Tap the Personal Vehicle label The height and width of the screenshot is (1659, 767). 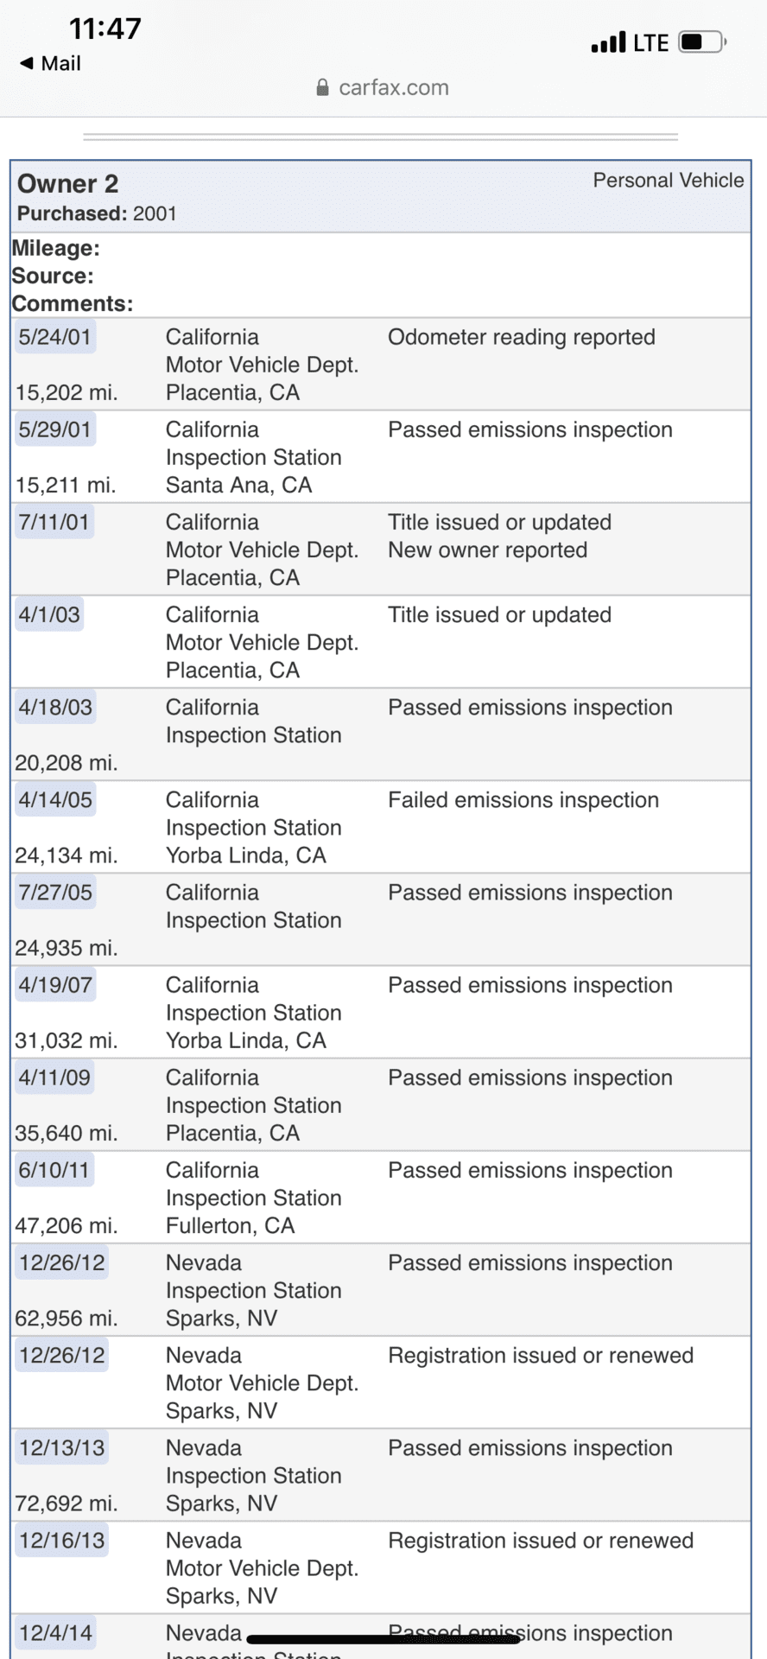669,181
